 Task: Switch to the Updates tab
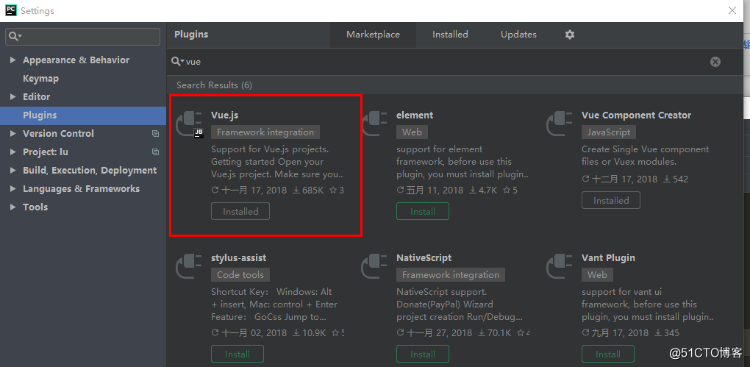[518, 35]
